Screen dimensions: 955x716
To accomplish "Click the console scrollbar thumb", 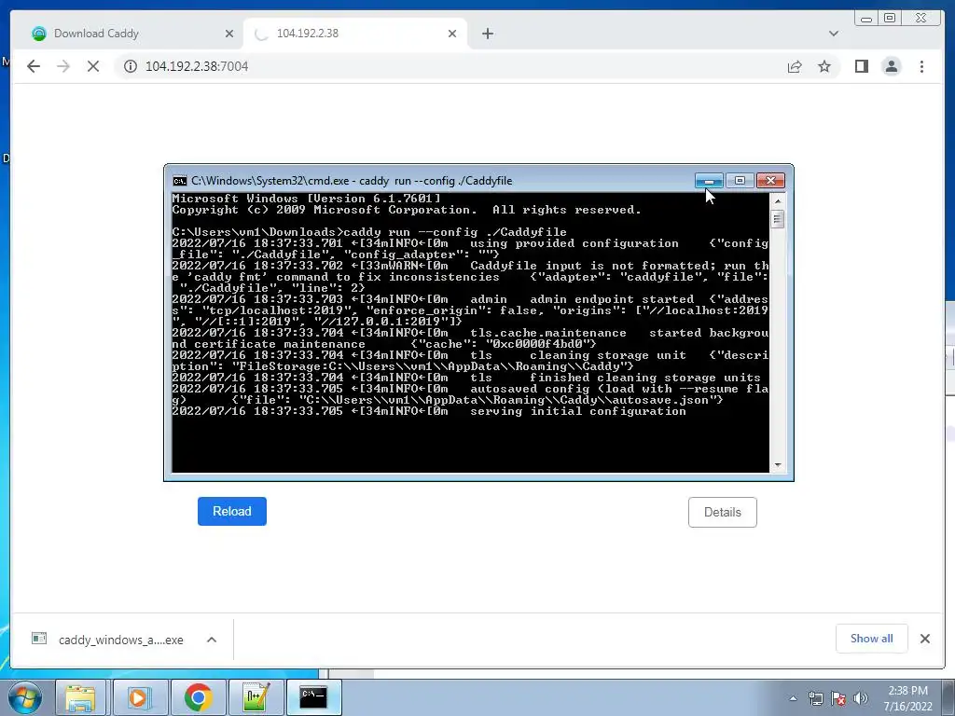I will (777, 218).
